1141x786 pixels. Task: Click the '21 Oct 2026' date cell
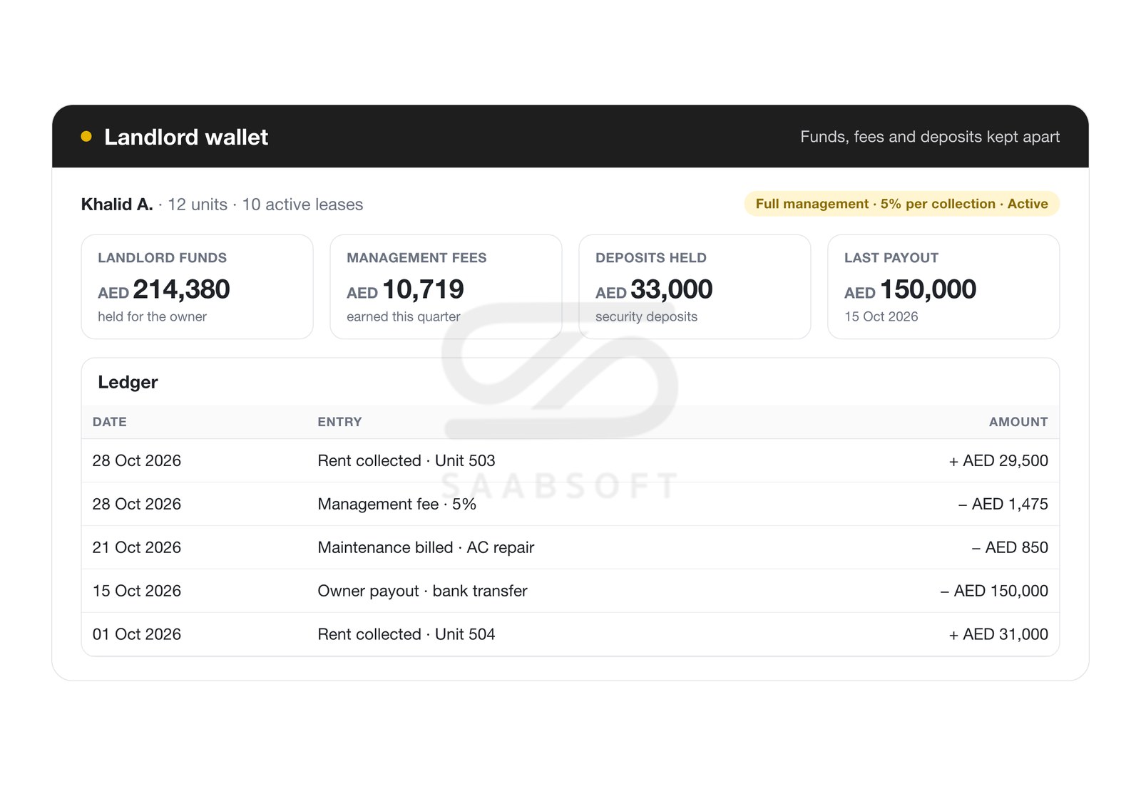tap(137, 547)
